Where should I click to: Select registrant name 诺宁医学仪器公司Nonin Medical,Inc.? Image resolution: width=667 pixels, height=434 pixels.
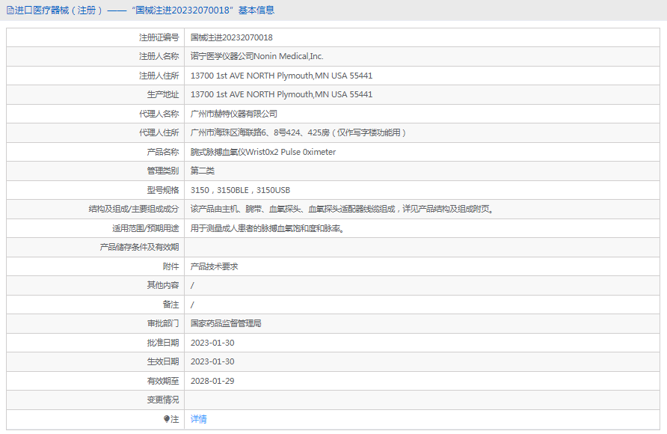257,56
